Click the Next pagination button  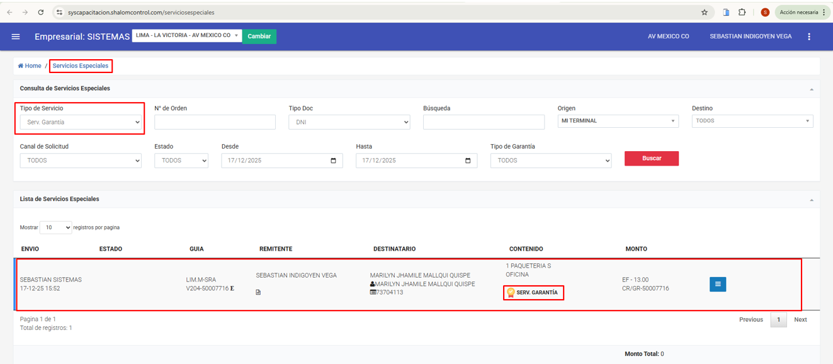[800, 320]
